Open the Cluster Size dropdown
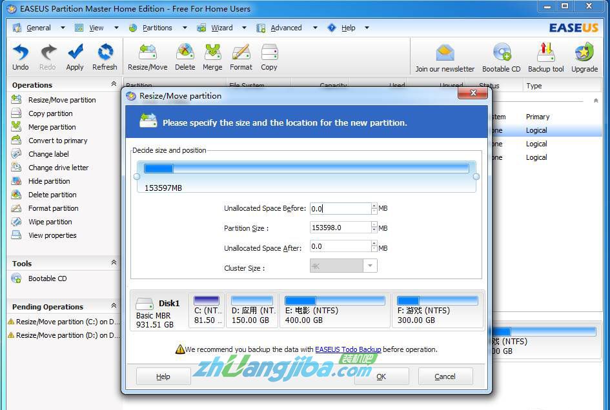The width and height of the screenshot is (610, 410). click(x=371, y=266)
